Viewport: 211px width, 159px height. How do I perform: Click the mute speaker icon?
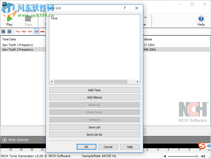[x=165, y=156]
